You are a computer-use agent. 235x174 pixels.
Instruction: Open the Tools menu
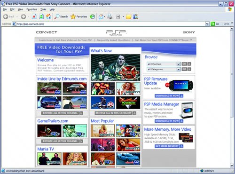pyautogui.click(x=43, y=9)
